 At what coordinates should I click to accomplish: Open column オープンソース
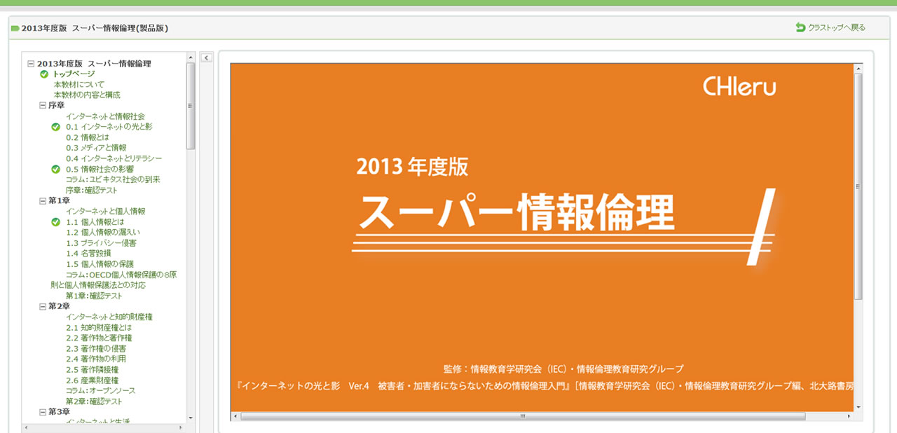[x=101, y=391]
